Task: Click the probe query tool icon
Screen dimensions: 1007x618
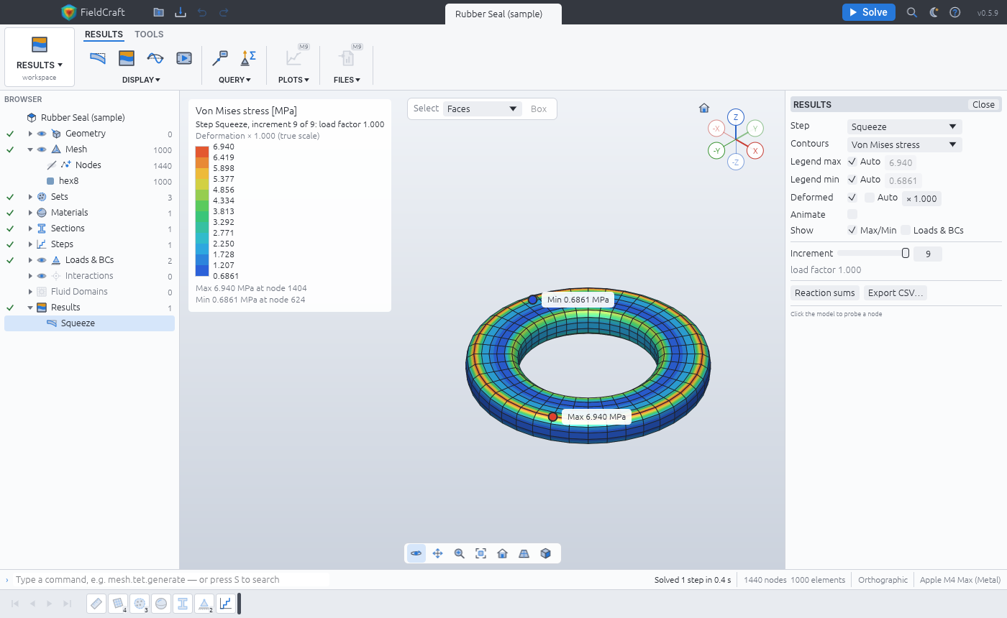Action: pyautogui.click(x=220, y=57)
